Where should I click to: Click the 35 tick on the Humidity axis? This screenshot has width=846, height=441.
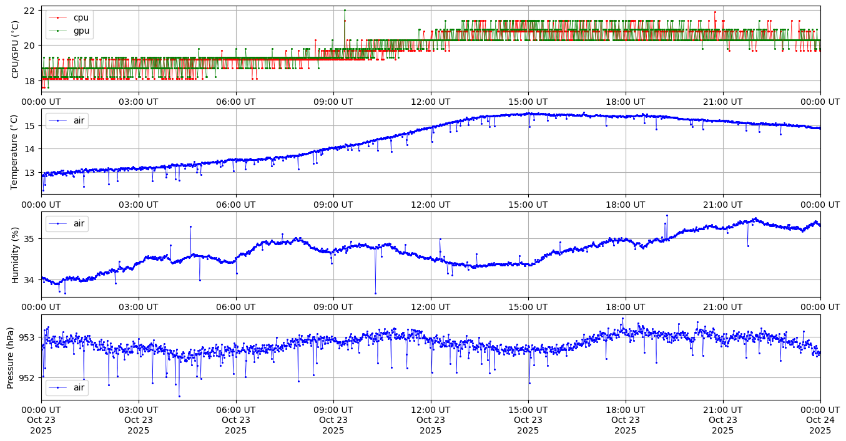[29, 239]
